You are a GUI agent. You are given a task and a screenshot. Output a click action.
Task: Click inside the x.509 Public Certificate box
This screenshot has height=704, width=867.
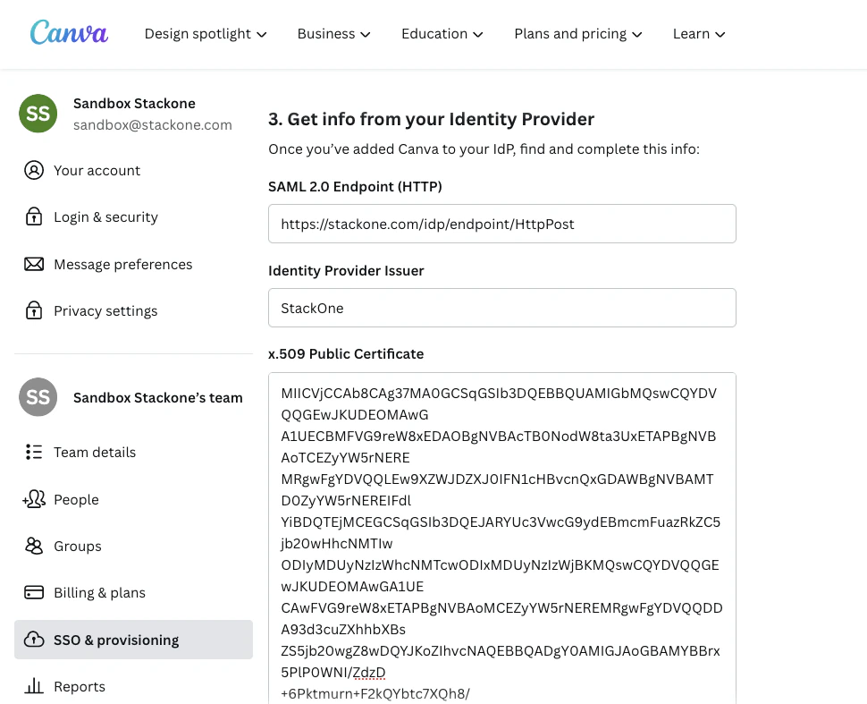pyautogui.click(x=501, y=537)
